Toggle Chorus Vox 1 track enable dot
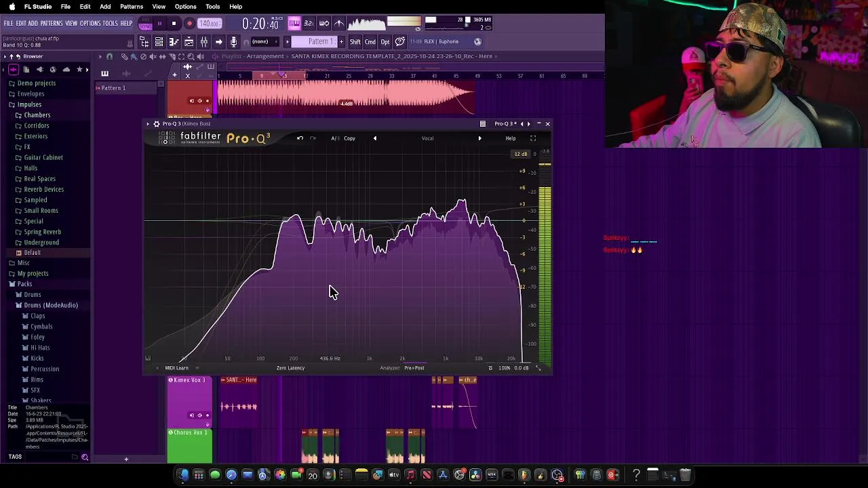Screen dimensions: 868x488 170,432
